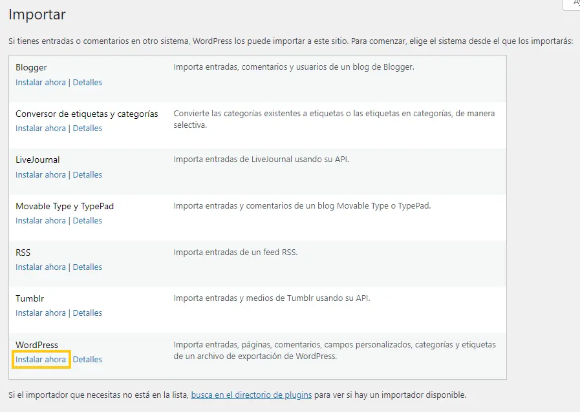Viewport: 580px width, 412px height.
Task: Open Detalles for the Blogger importer
Action: click(87, 83)
